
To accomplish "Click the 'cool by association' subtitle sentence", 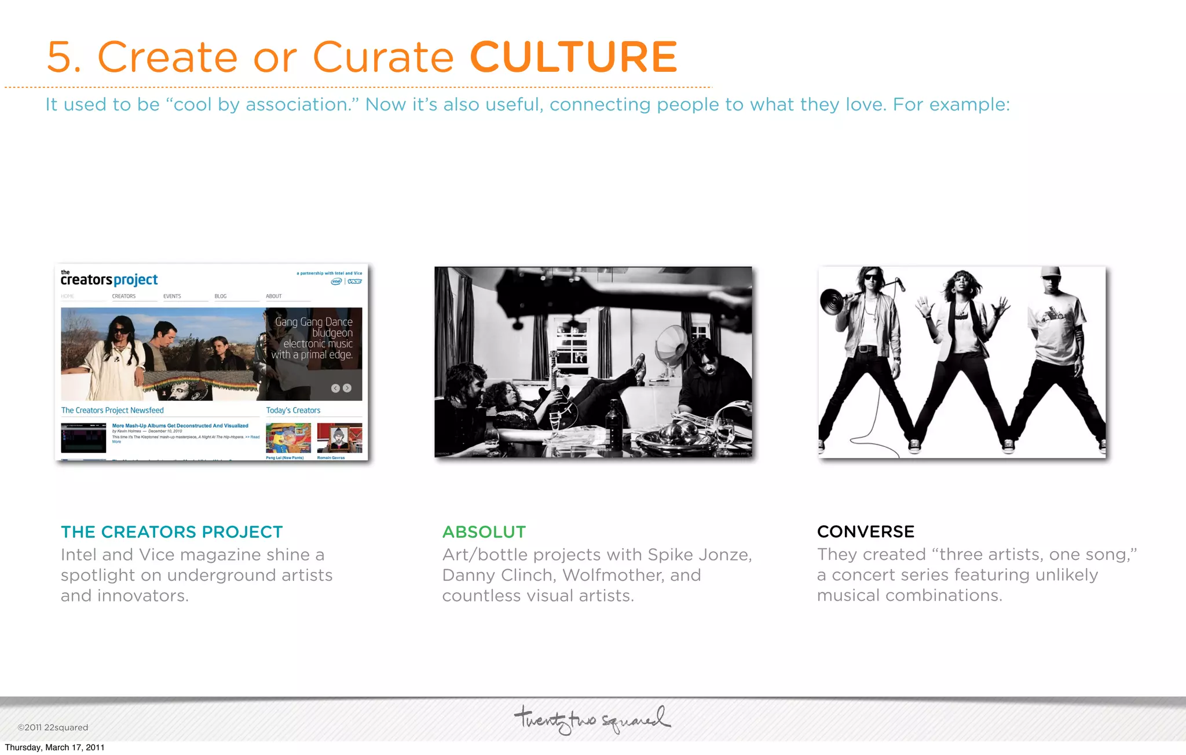I will 528,104.
